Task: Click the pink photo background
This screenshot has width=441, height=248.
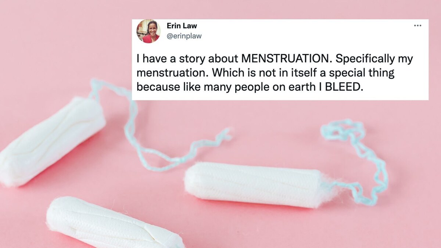Action: click(55, 44)
